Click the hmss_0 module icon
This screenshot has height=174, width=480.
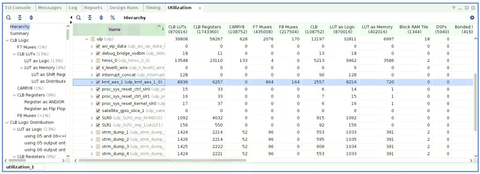pos(98,61)
